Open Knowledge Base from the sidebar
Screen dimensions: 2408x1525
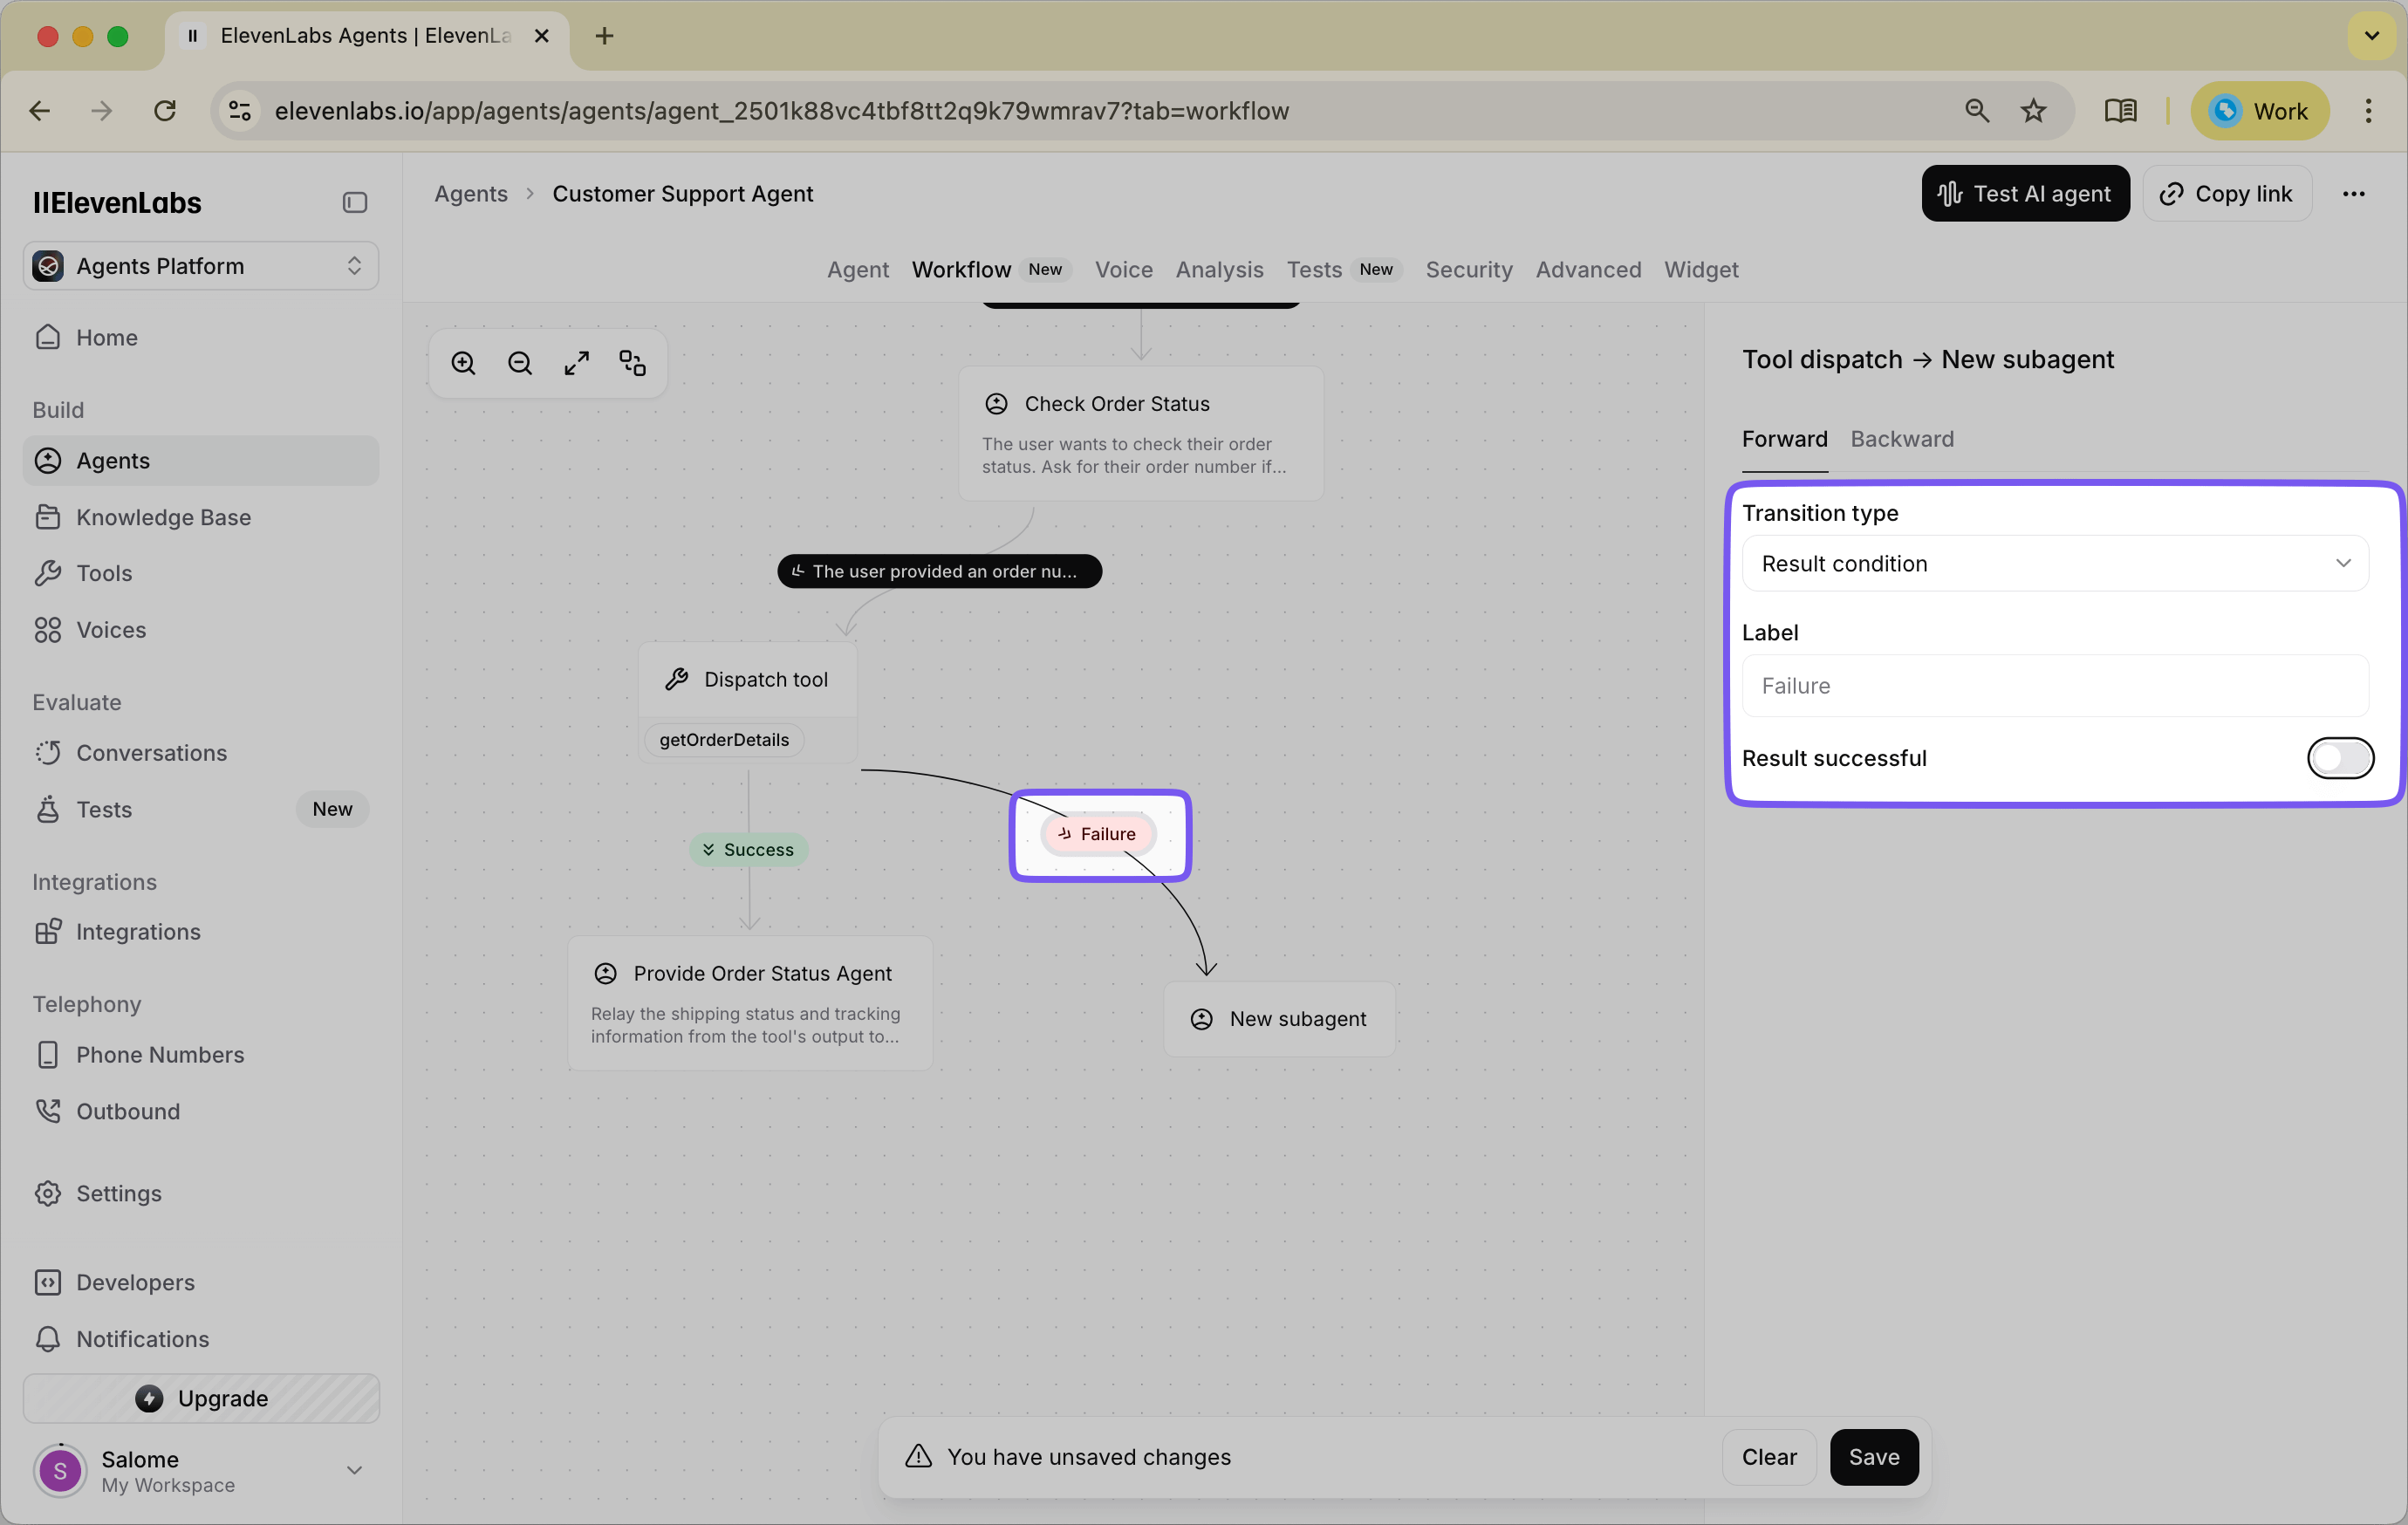[x=164, y=517]
